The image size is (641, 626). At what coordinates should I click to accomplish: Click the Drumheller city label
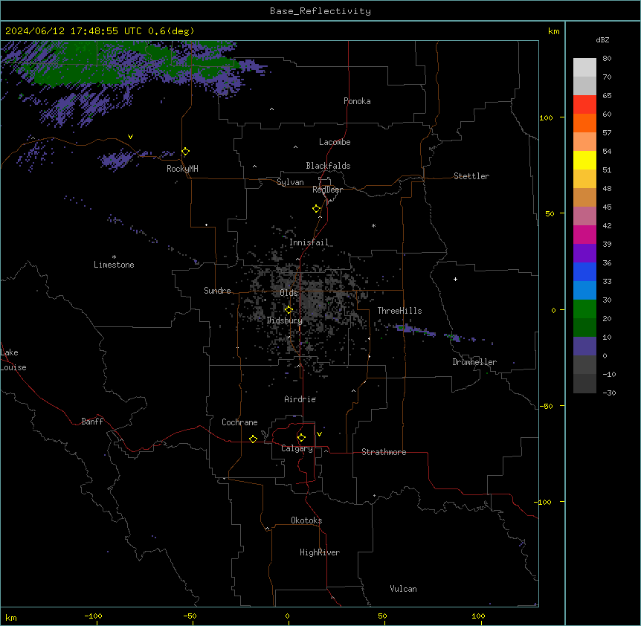(474, 362)
